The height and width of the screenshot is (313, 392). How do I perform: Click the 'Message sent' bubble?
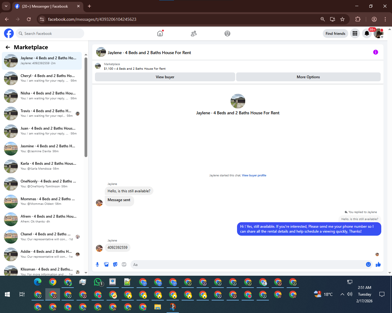point(119,200)
